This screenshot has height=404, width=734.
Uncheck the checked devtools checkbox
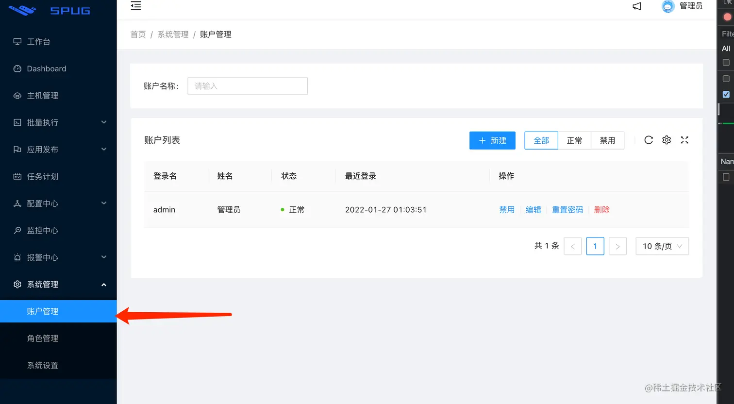click(726, 95)
